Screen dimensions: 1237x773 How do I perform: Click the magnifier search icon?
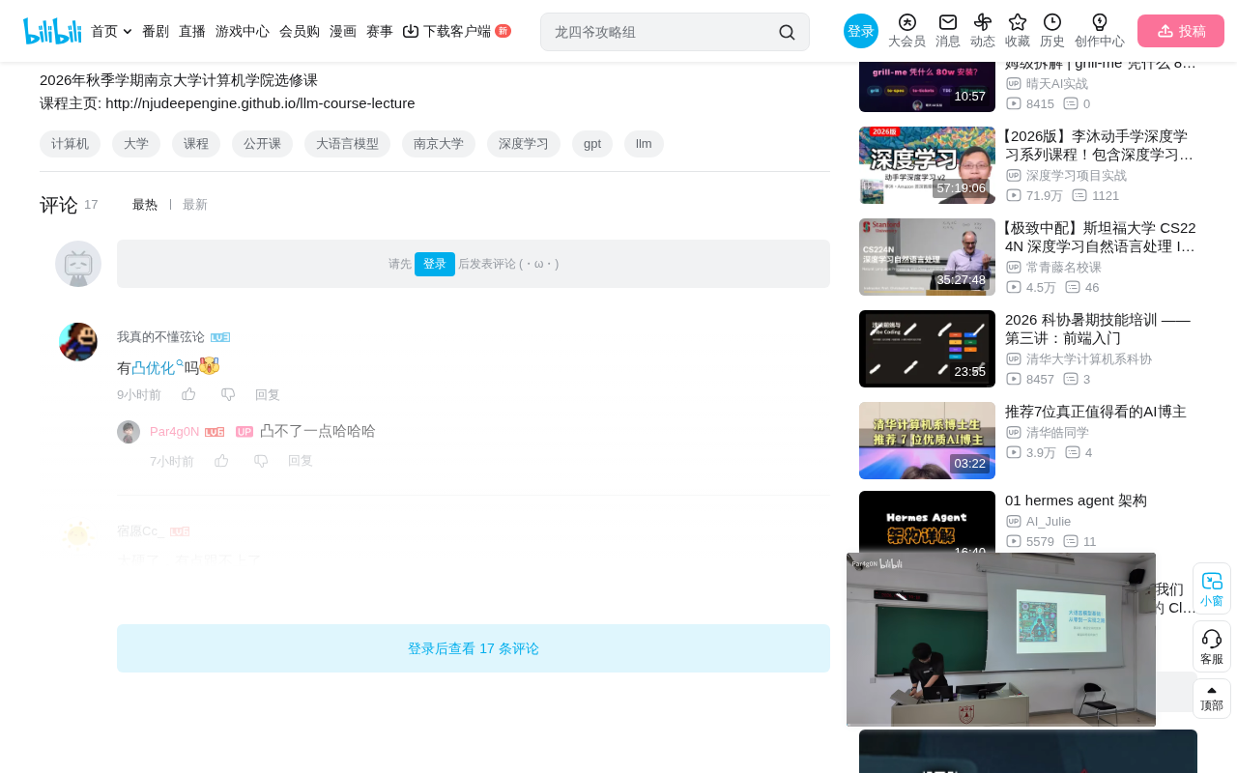[x=787, y=32]
